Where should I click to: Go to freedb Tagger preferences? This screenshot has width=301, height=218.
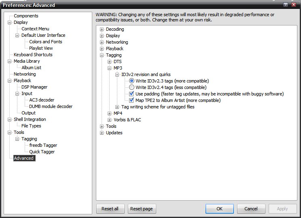pyautogui.click(x=43, y=145)
